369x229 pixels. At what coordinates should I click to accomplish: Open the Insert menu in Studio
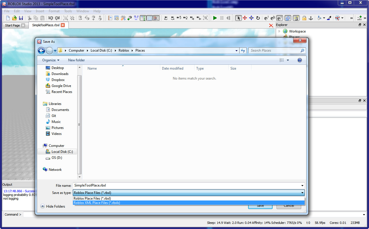click(x=40, y=11)
